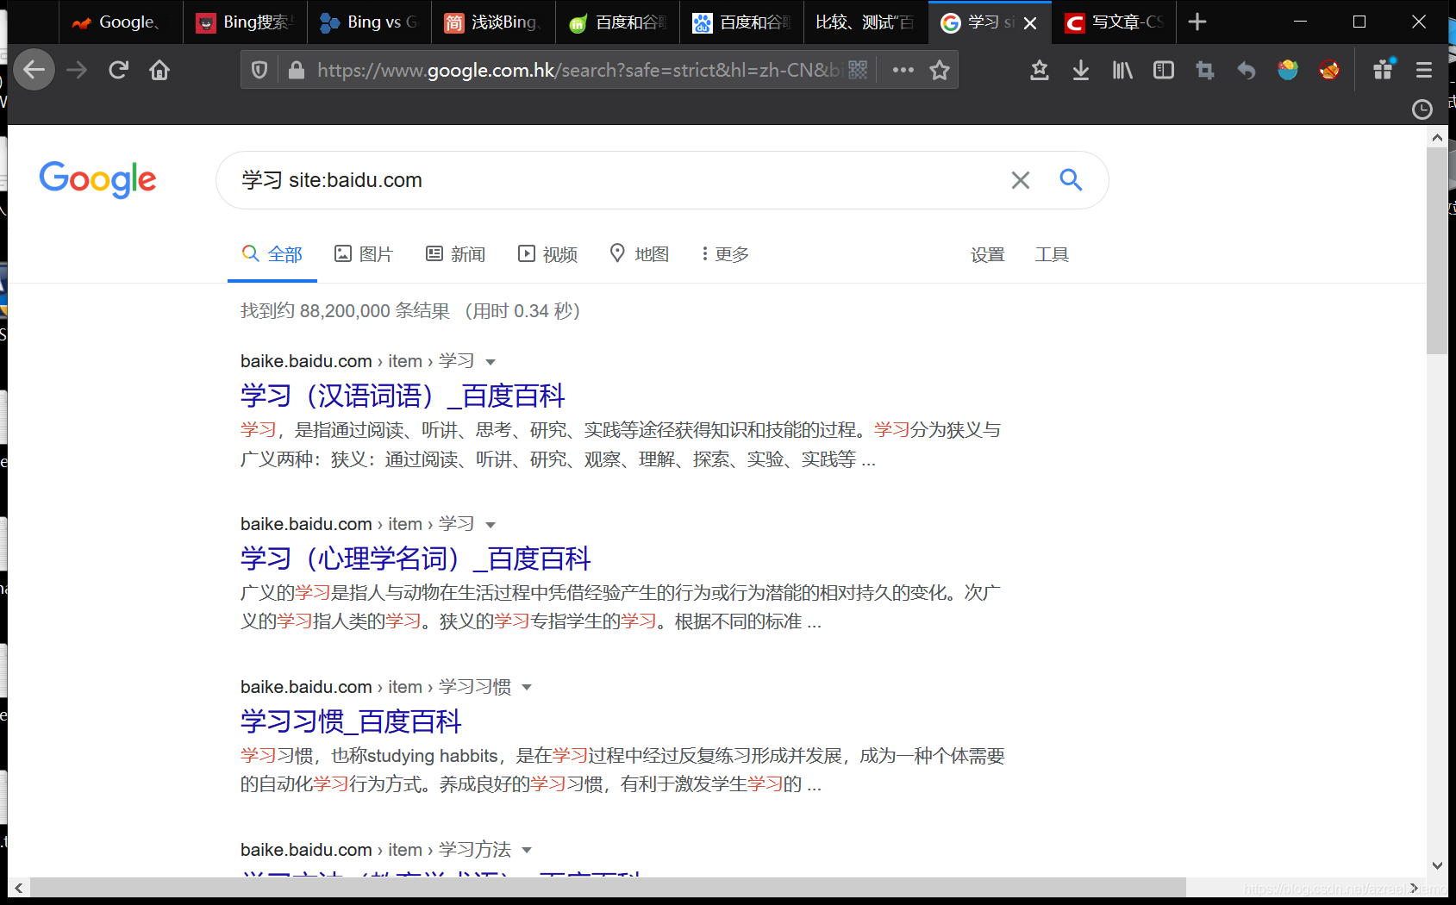
Task: Expand options arrow for second 学习 result
Action: [x=491, y=525]
